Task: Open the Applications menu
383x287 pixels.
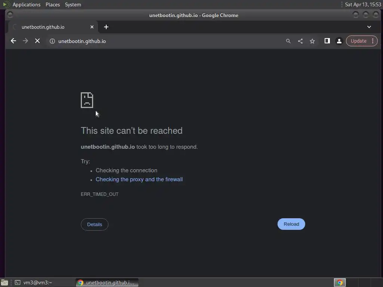Action: [27, 4]
